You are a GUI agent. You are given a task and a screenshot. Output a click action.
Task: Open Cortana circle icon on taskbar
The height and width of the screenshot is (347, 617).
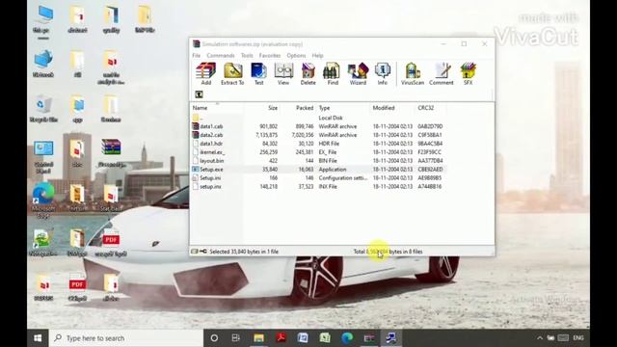tap(214, 338)
